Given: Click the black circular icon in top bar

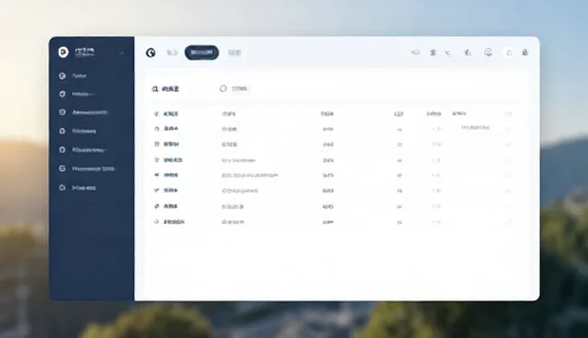Looking at the screenshot, I should [x=151, y=52].
